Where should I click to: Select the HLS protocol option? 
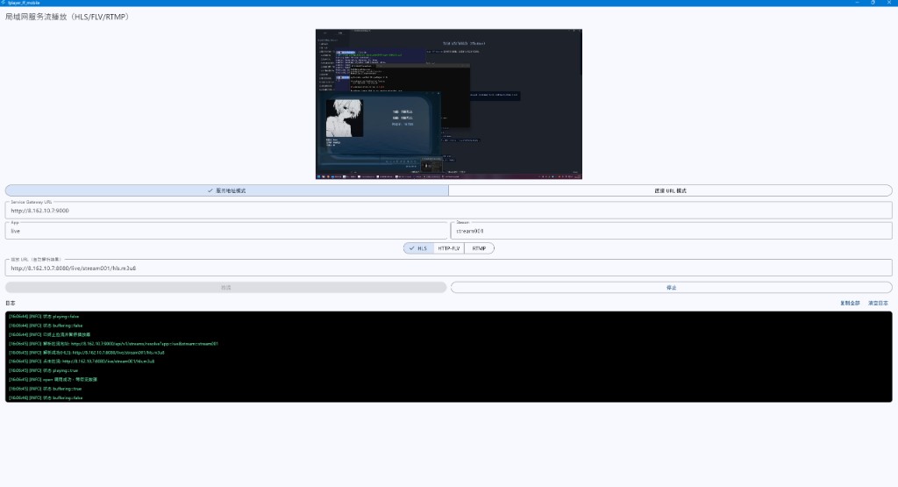tap(418, 248)
